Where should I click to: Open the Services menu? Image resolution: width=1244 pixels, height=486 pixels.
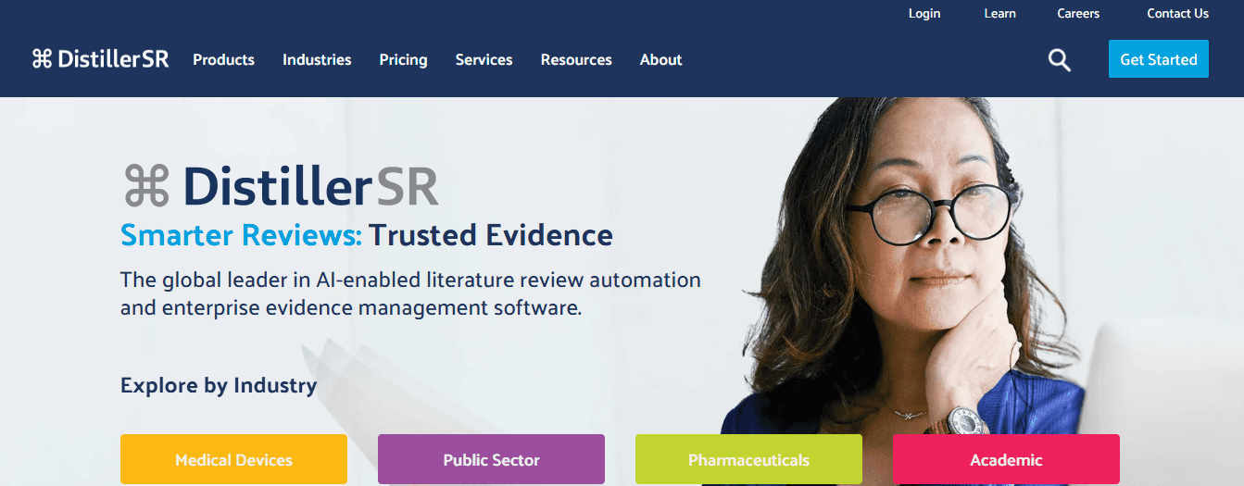point(484,59)
